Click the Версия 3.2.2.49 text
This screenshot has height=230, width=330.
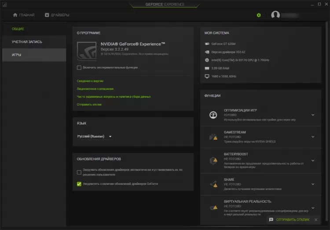pyautogui.click(x=114, y=49)
